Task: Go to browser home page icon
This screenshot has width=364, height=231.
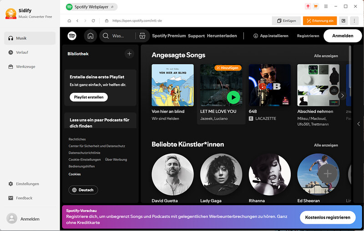Action: [x=69, y=20]
